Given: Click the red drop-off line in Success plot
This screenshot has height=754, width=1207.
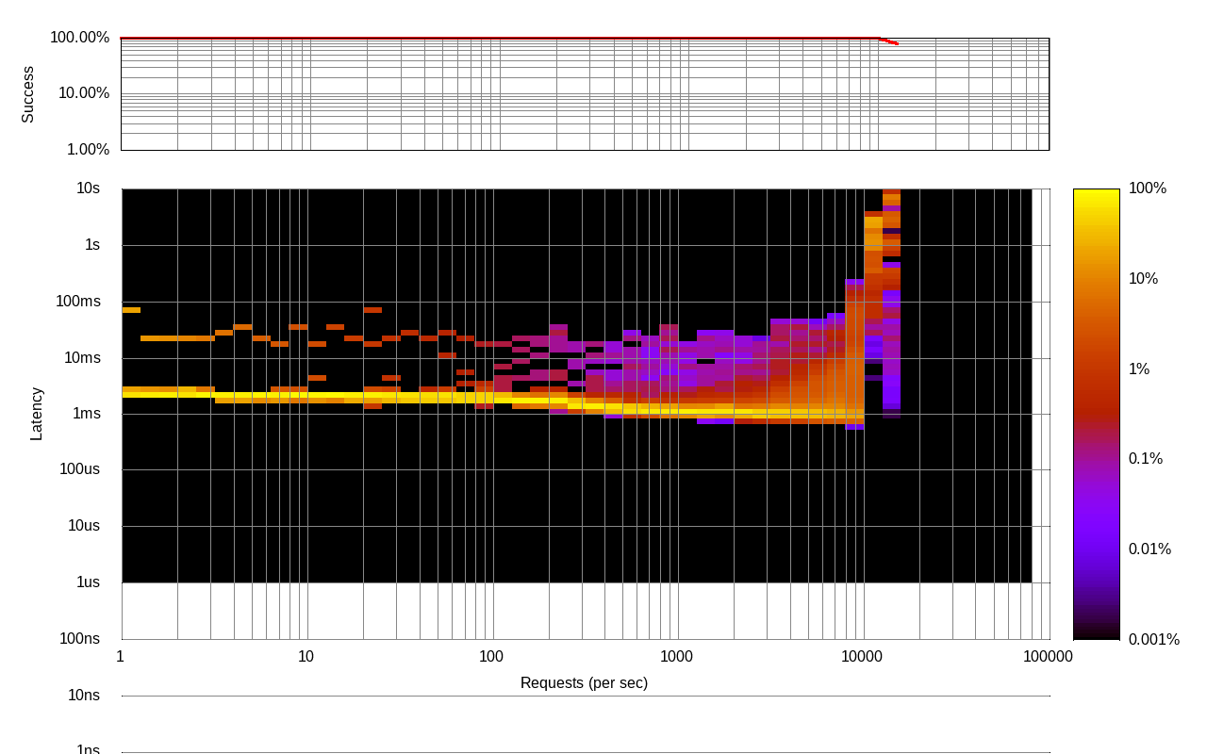Looking at the screenshot, I should point(888,41).
